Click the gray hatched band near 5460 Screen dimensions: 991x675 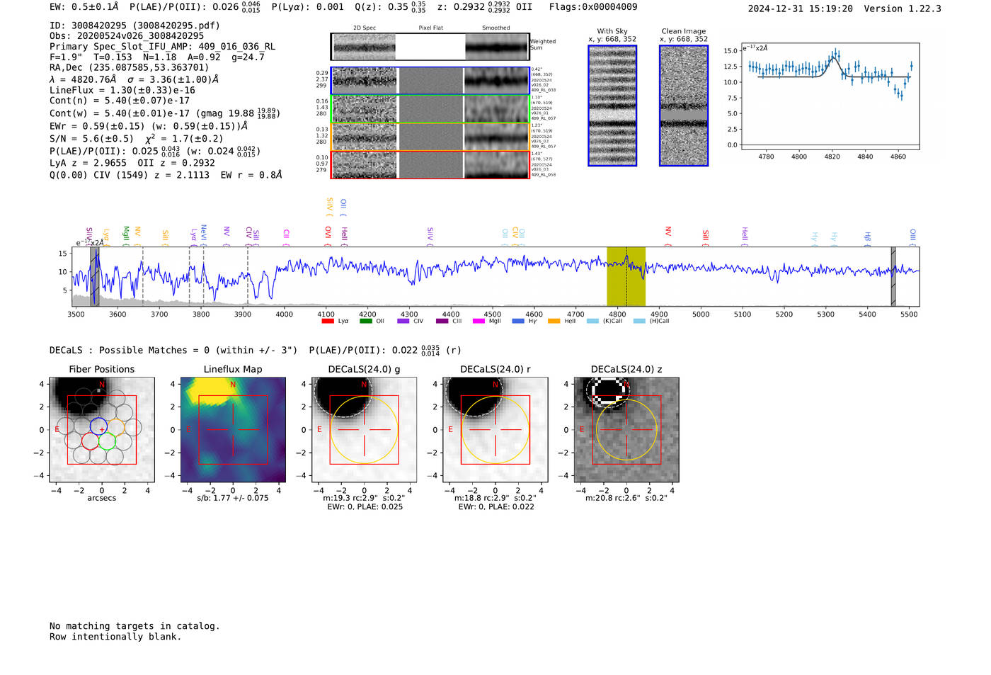coord(893,276)
